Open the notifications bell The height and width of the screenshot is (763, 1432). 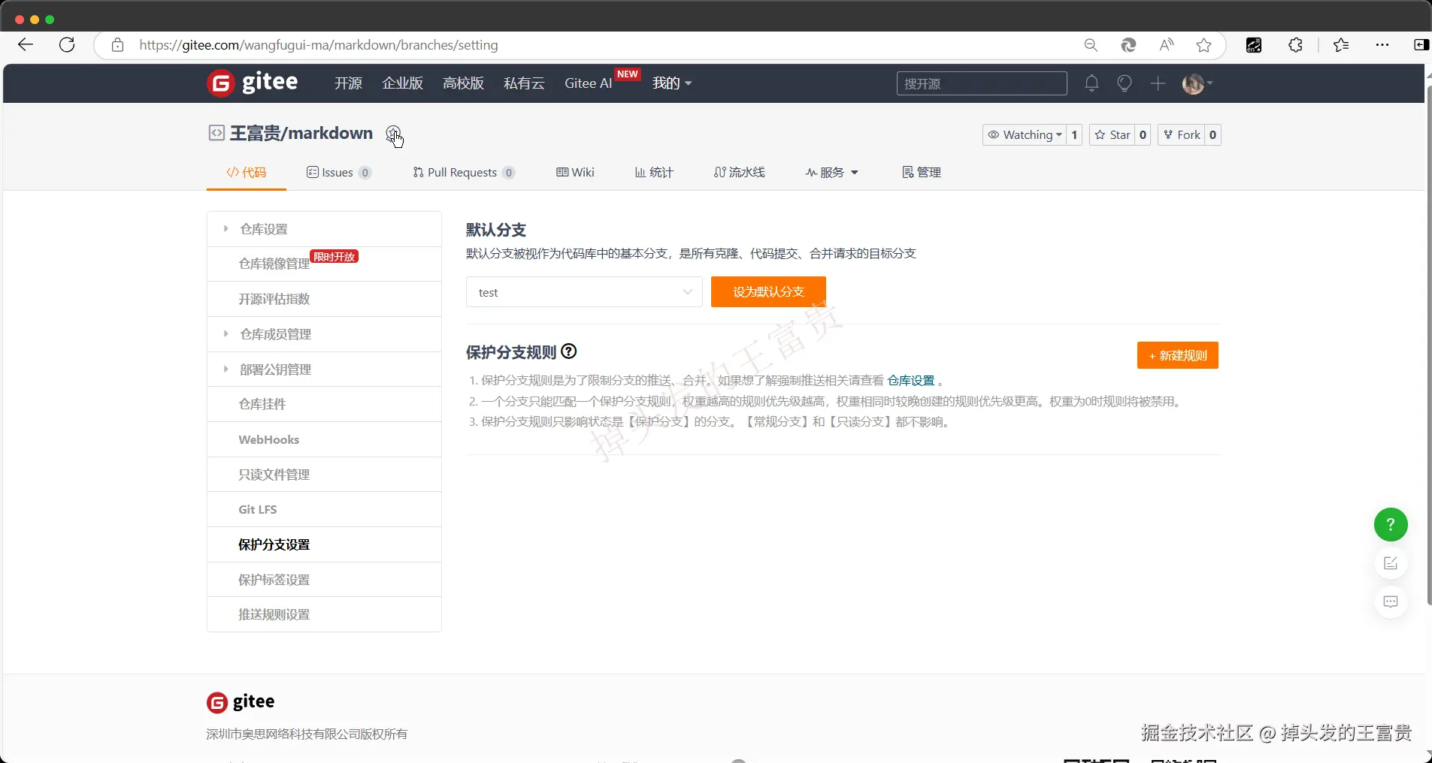tap(1091, 83)
